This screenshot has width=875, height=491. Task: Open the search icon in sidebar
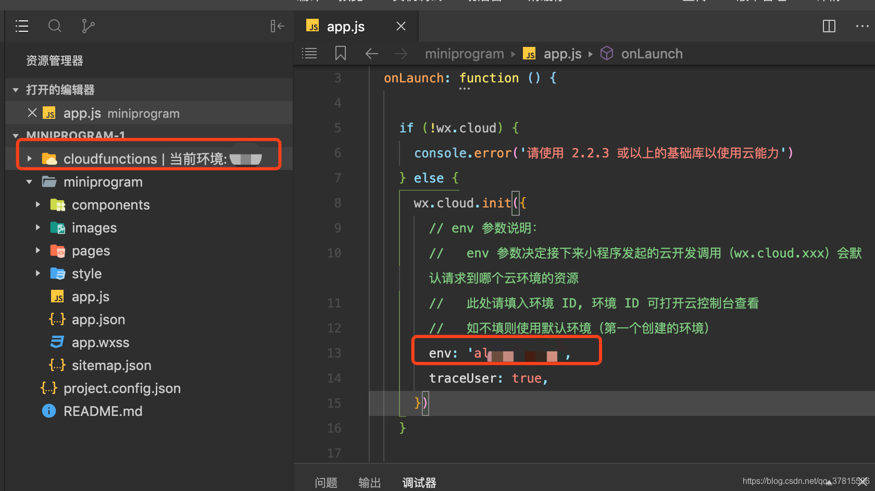tap(55, 26)
